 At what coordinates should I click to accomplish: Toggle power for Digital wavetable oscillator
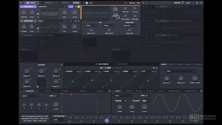coord(22,21)
